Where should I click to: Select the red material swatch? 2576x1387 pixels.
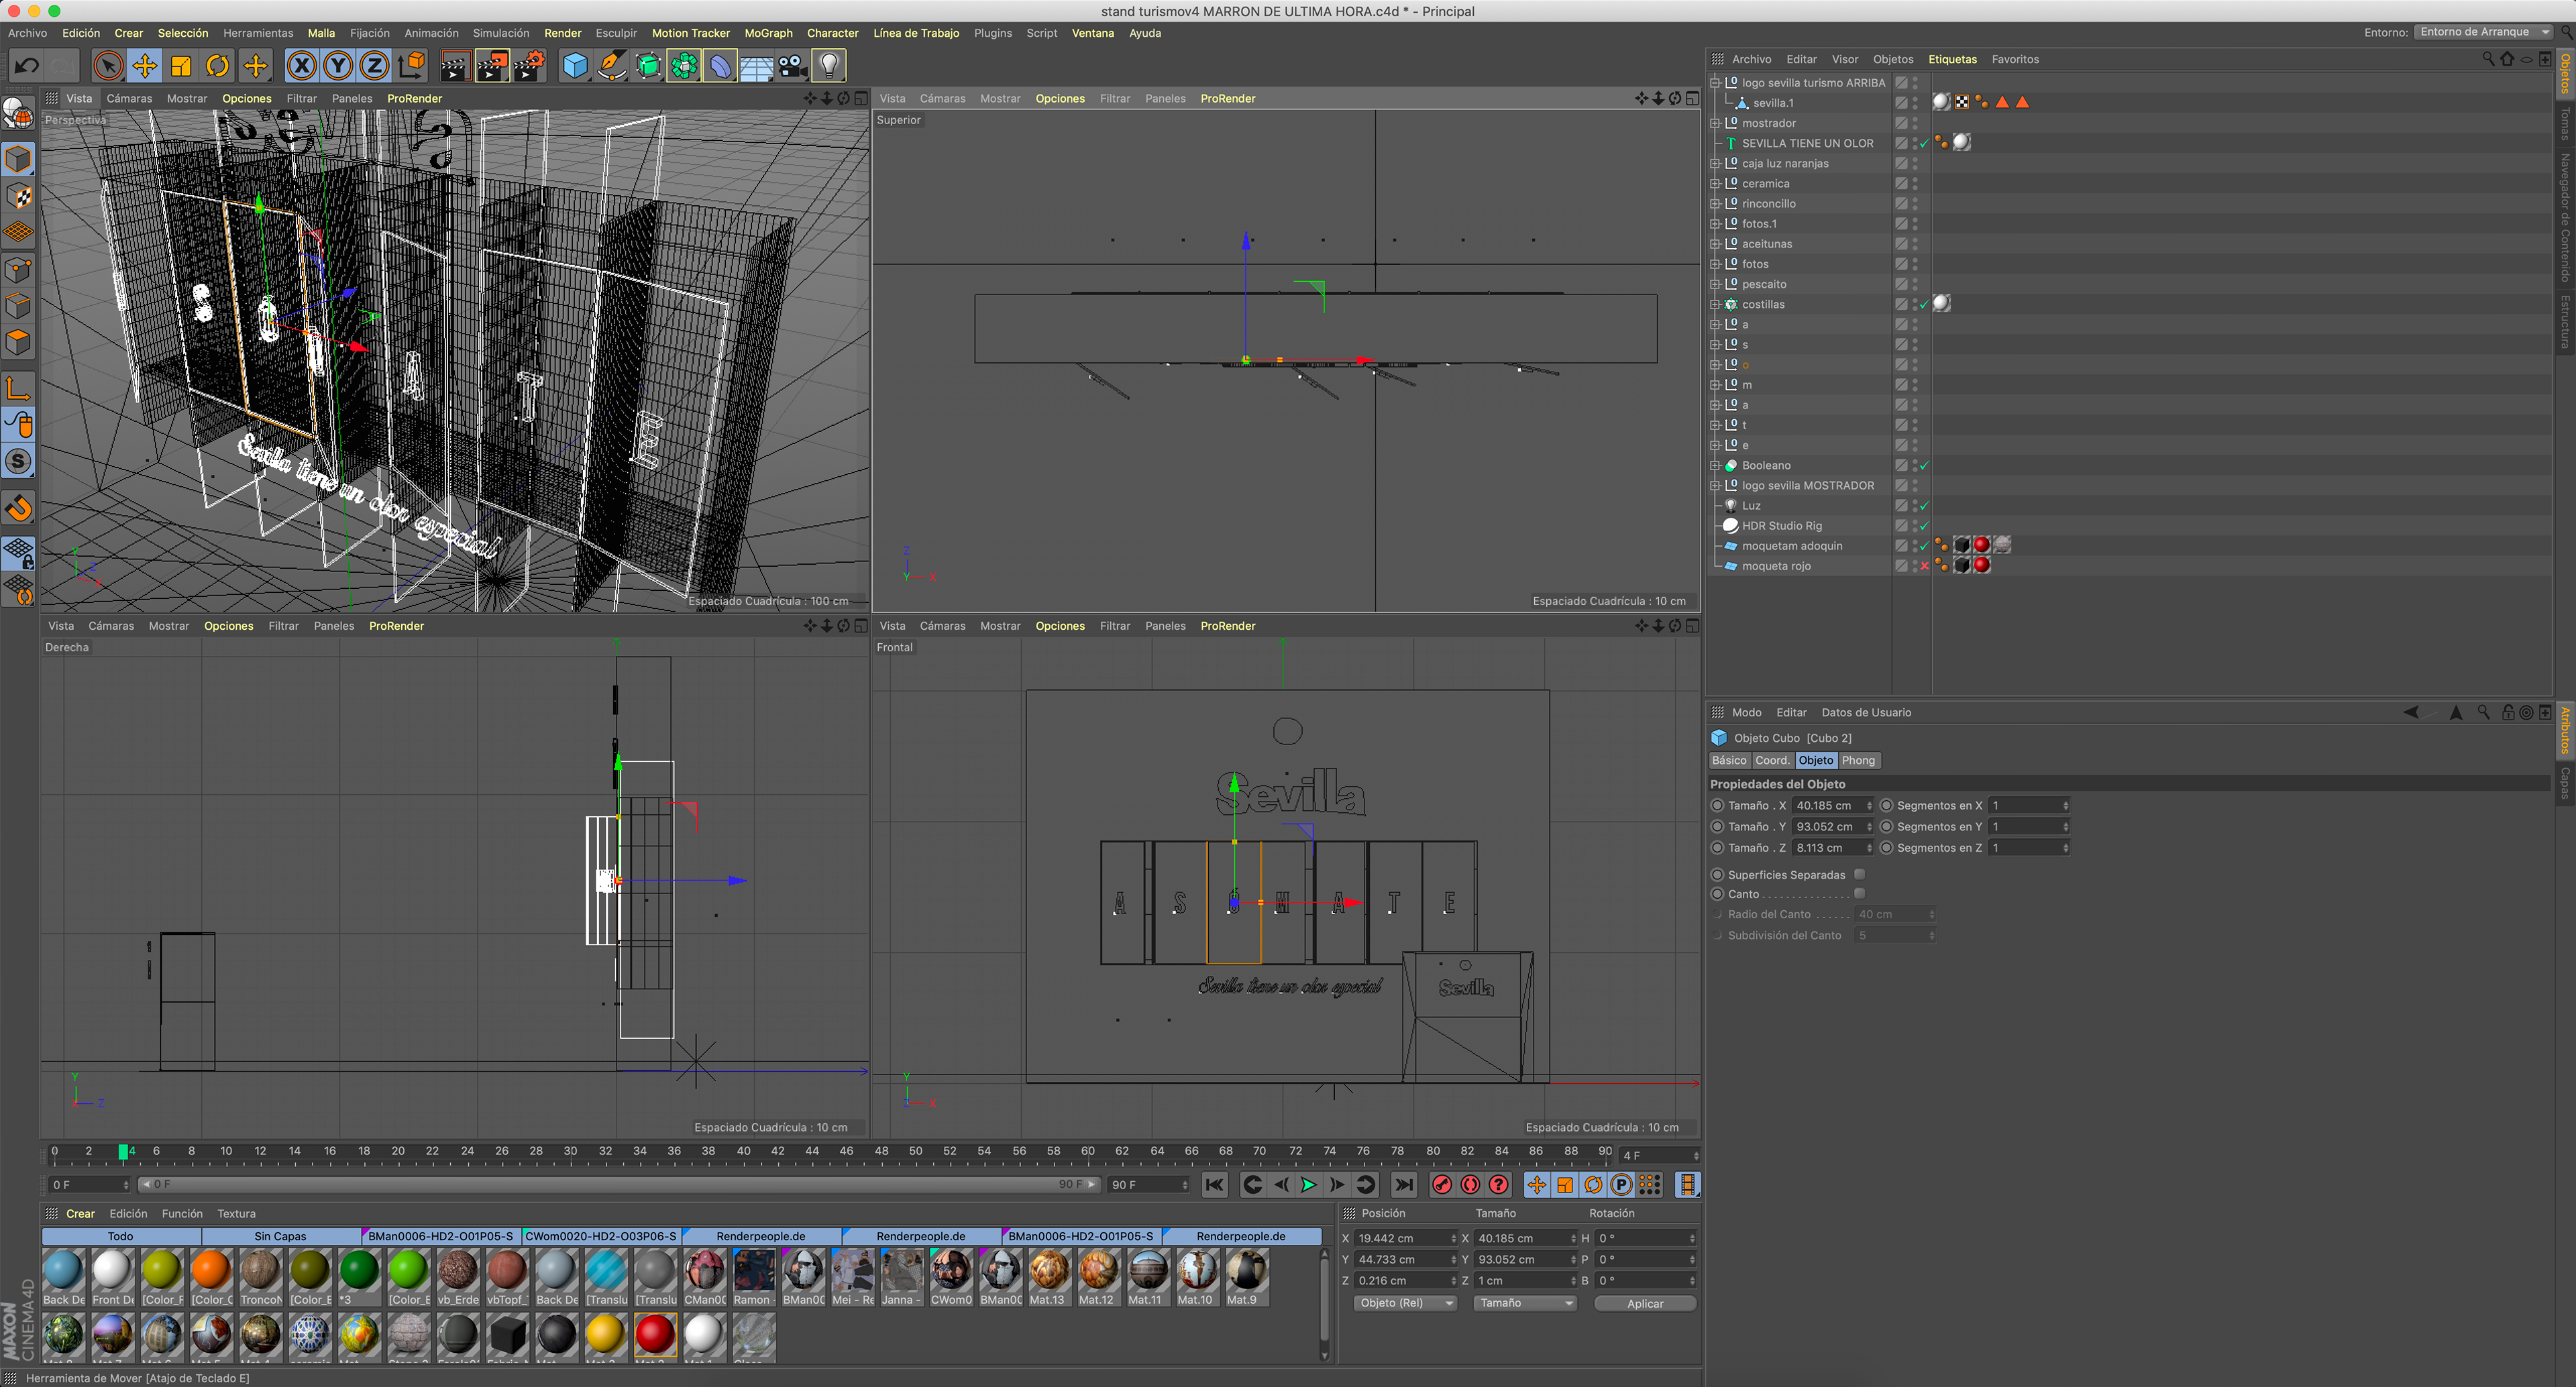pyautogui.click(x=654, y=1334)
